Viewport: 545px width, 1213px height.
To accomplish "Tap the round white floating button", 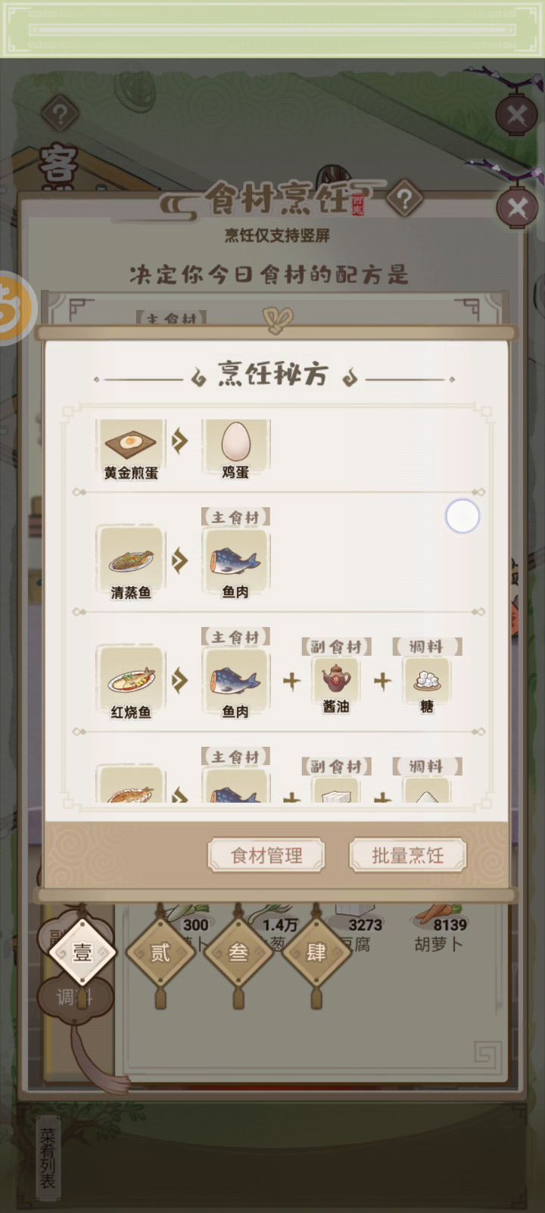I will pyautogui.click(x=462, y=516).
